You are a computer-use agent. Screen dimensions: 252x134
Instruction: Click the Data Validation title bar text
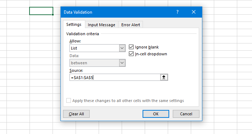[x=78, y=12]
